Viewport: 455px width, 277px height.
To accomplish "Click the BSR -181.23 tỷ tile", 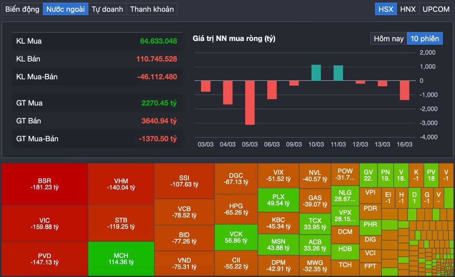I will tap(45, 184).
